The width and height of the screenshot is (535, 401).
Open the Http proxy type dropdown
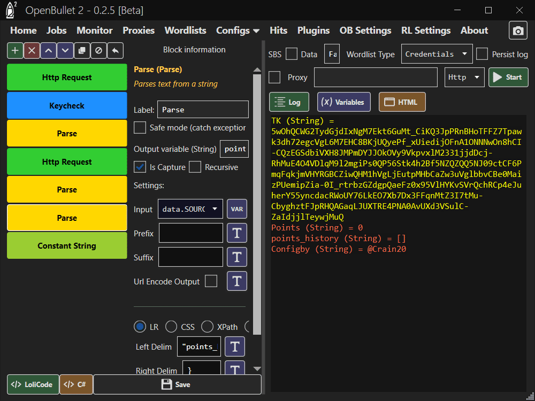click(464, 78)
